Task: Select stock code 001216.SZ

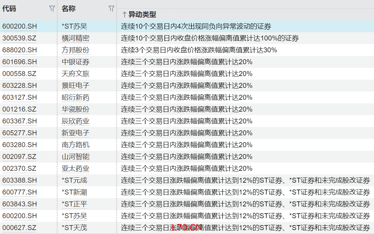Action: tap(19, 110)
